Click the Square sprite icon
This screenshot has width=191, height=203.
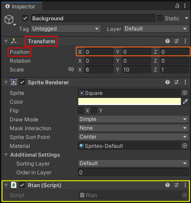tap(82, 93)
